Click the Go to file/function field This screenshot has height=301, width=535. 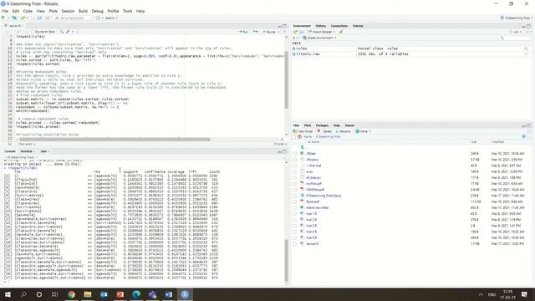[73, 18]
